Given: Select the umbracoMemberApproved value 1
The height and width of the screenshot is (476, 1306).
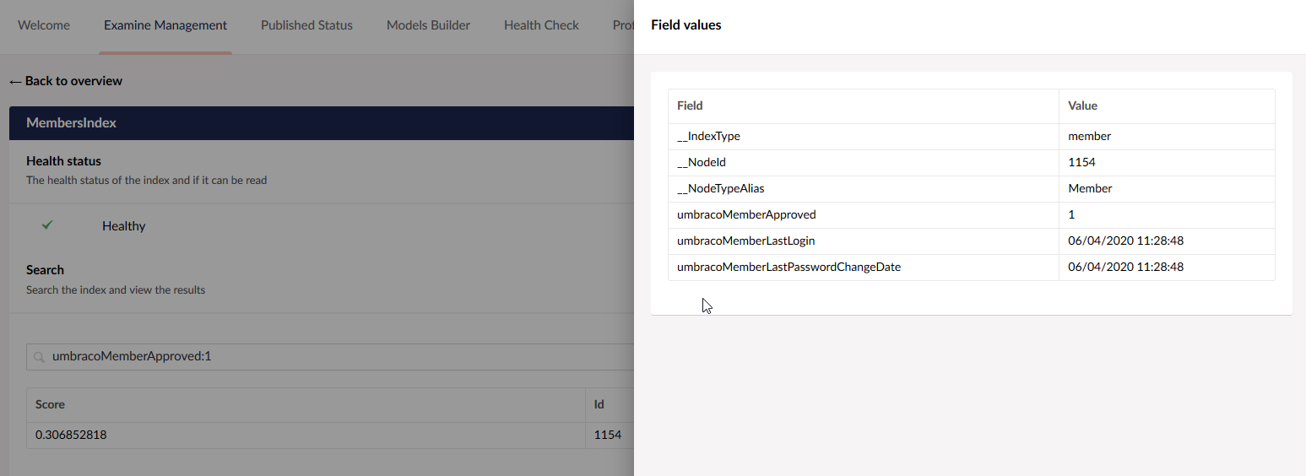Looking at the screenshot, I should [x=1071, y=214].
